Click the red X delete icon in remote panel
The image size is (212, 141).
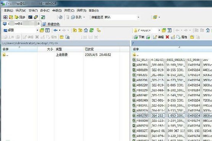tap(167, 37)
